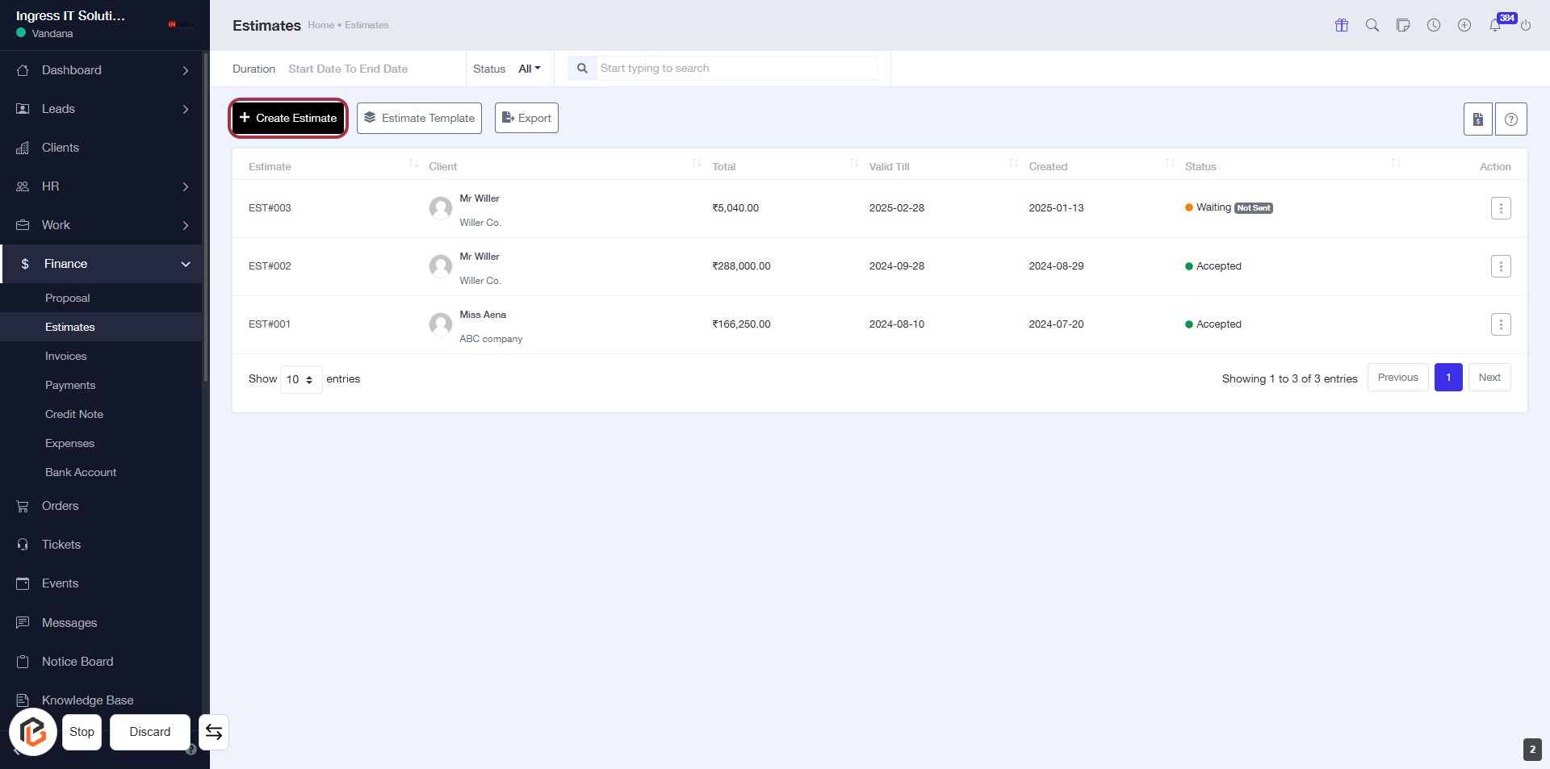Click the Start typing to search field
Image resolution: width=1550 pixels, height=769 pixels.
[x=736, y=69]
